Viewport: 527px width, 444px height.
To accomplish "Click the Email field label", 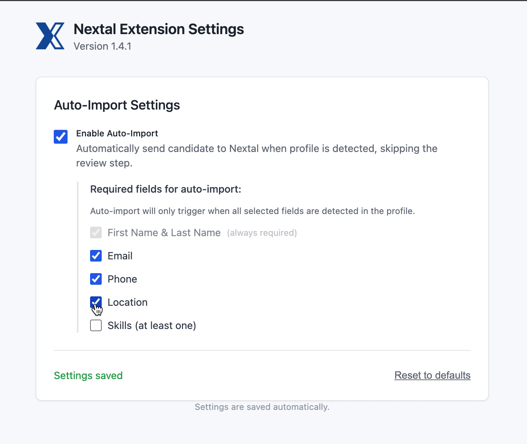I will [120, 256].
